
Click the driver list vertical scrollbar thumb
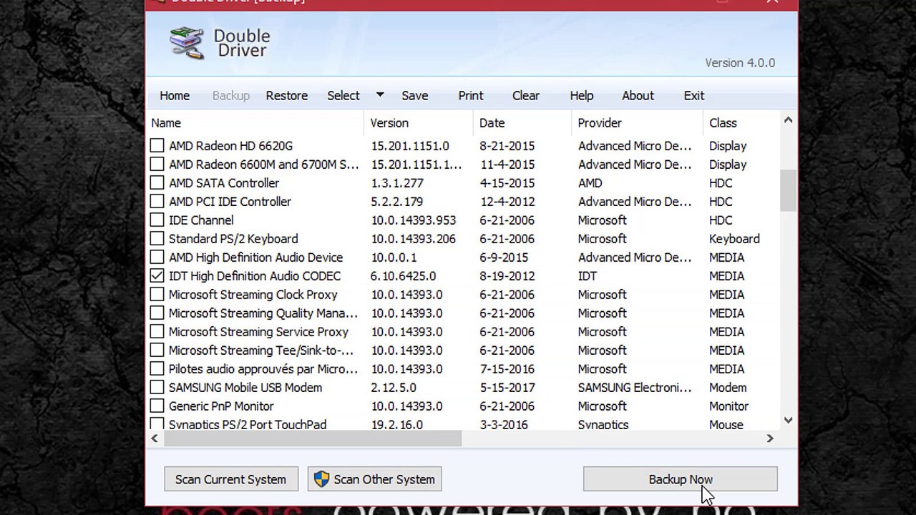[788, 190]
